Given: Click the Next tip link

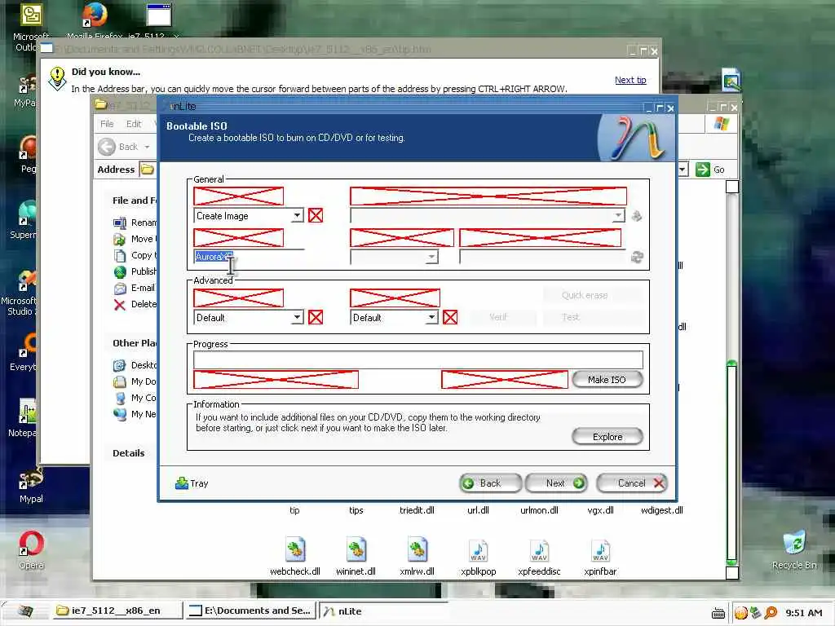Looking at the screenshot, I should click(630, 80).
